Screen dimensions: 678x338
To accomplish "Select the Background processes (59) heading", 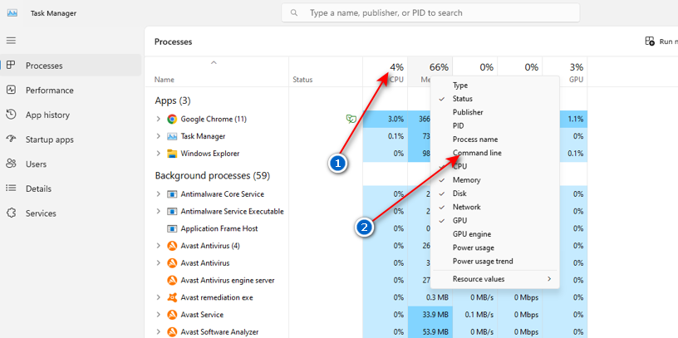I will pyautogui.click(x=213, y=176).
